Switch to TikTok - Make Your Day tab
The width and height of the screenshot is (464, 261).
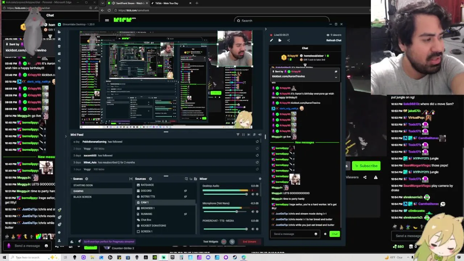pos(170,3)
